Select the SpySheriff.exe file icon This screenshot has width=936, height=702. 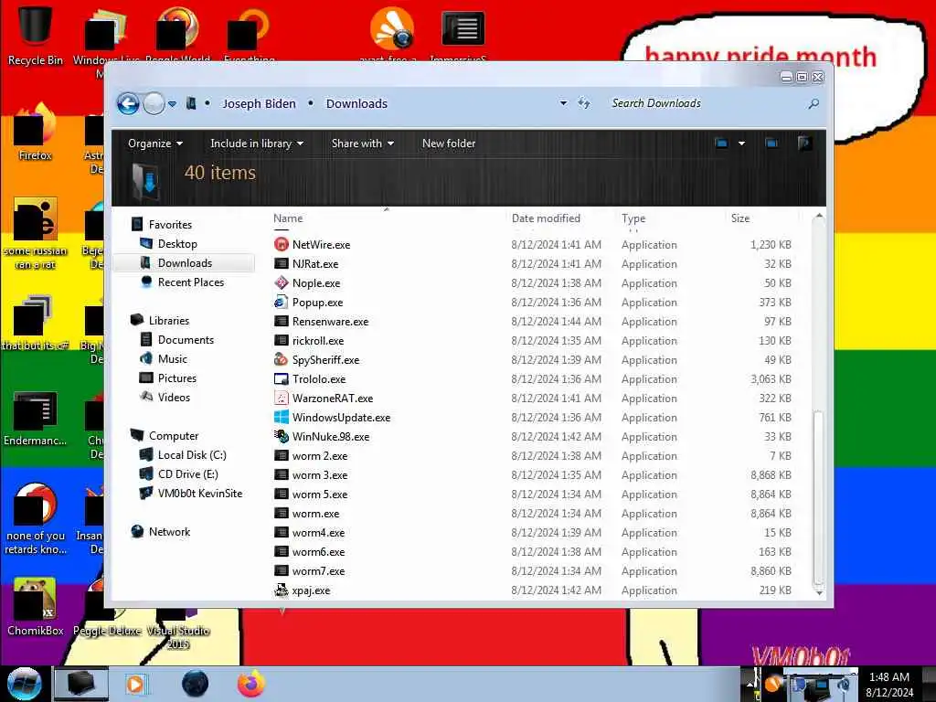click(282, 359)
